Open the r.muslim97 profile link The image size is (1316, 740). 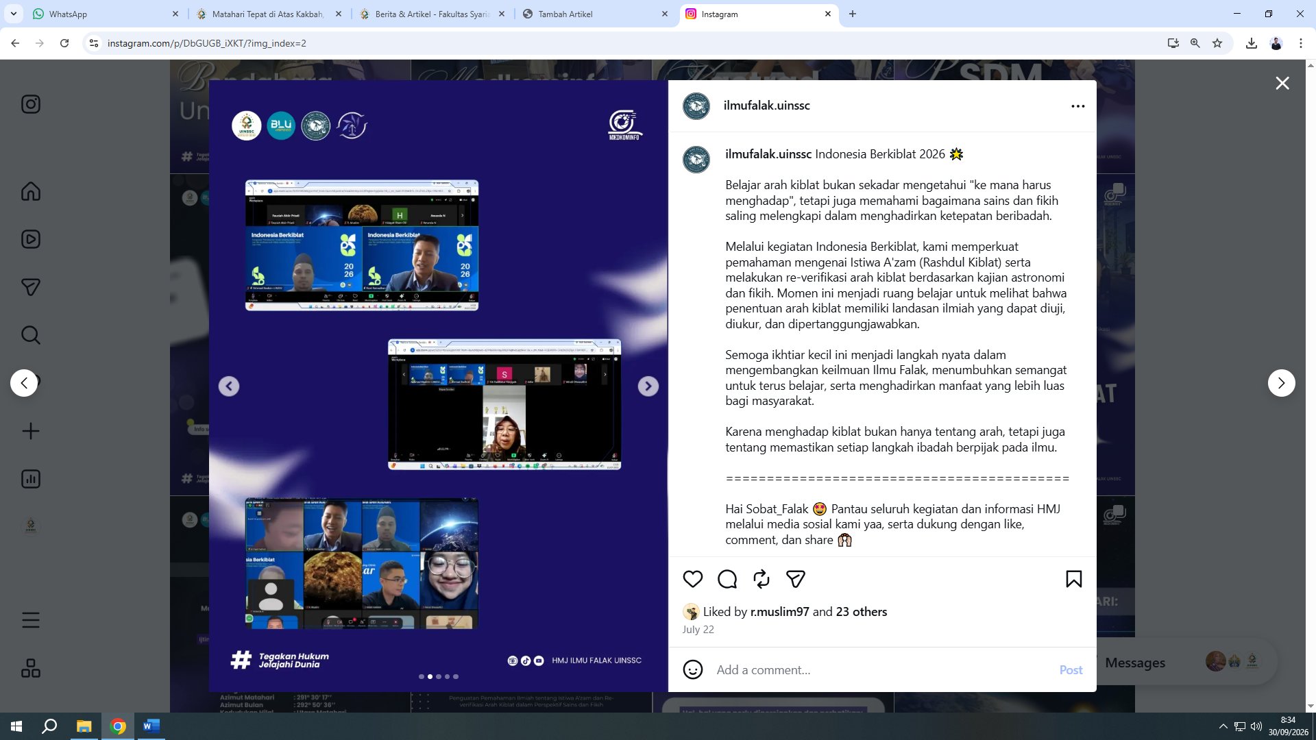[x=779, y=612]
